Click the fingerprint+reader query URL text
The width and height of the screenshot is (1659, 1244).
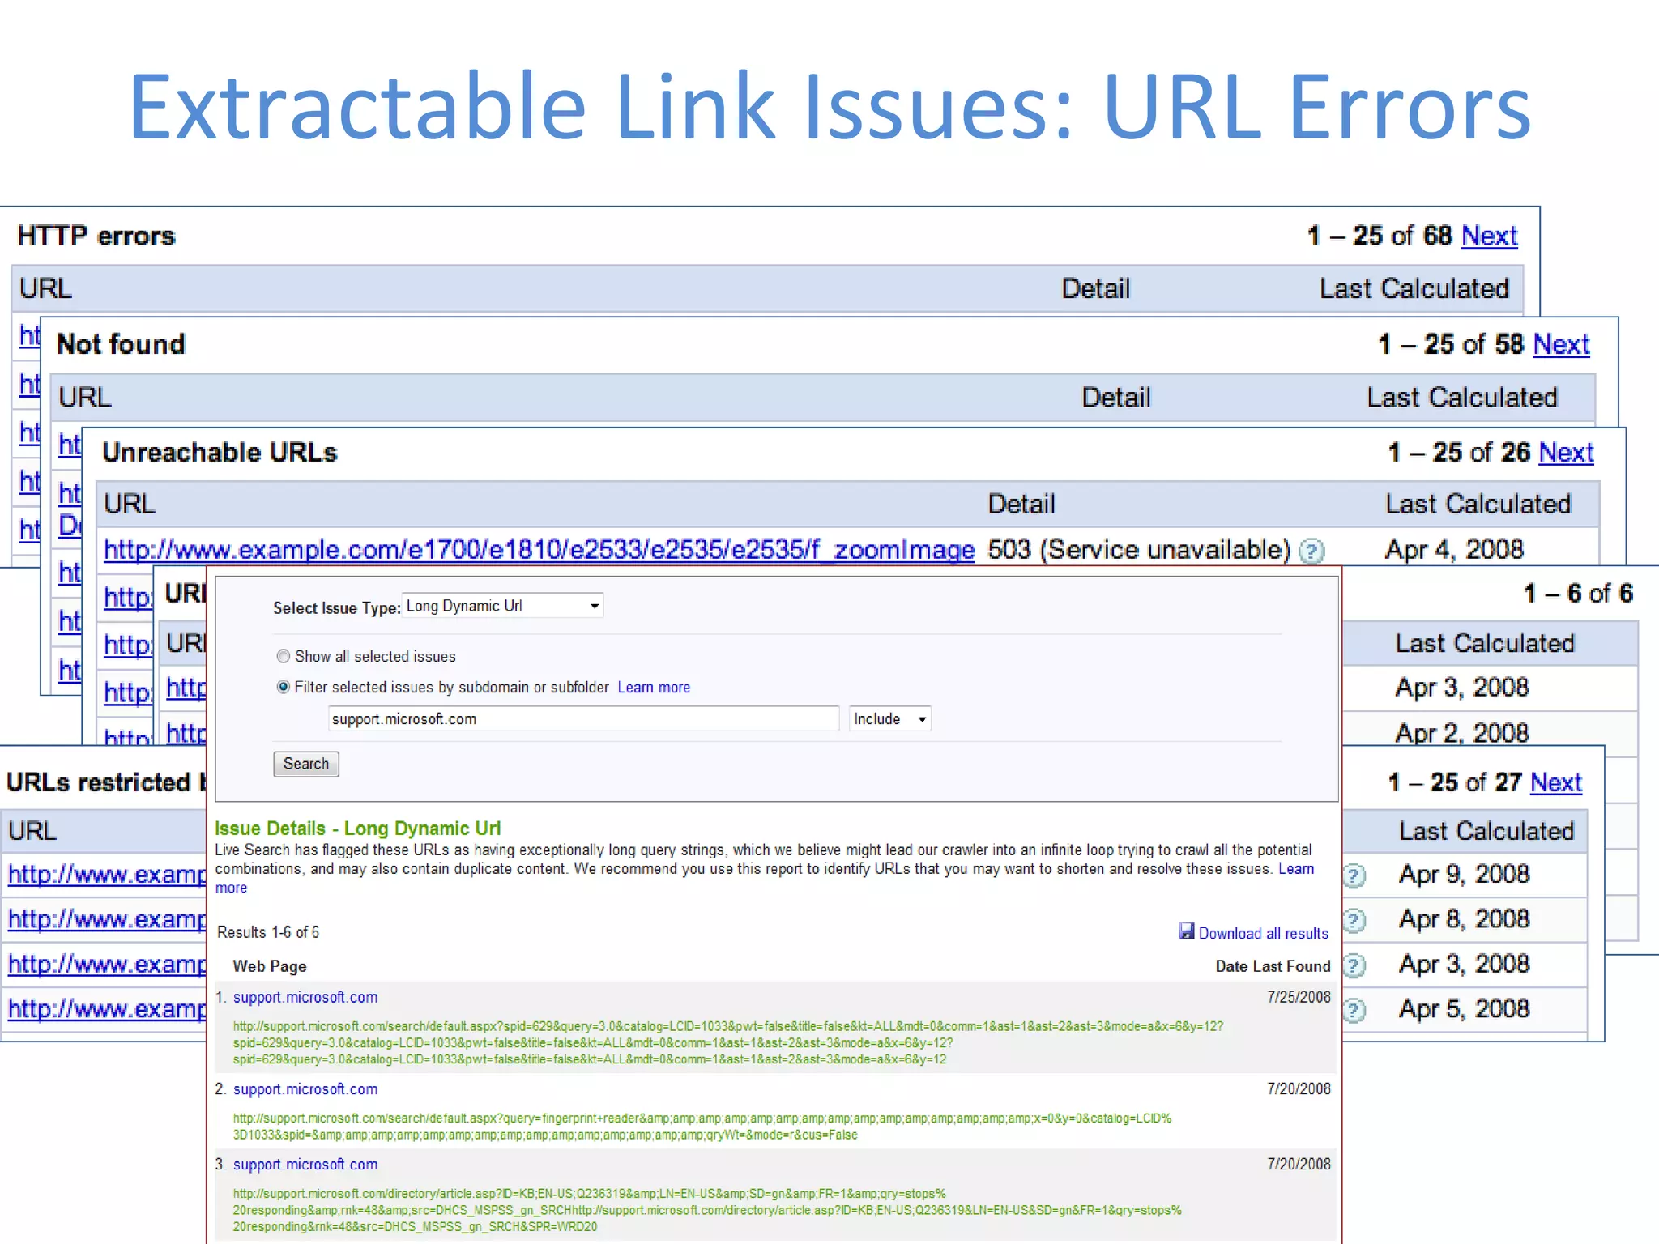click(702, 1127)
